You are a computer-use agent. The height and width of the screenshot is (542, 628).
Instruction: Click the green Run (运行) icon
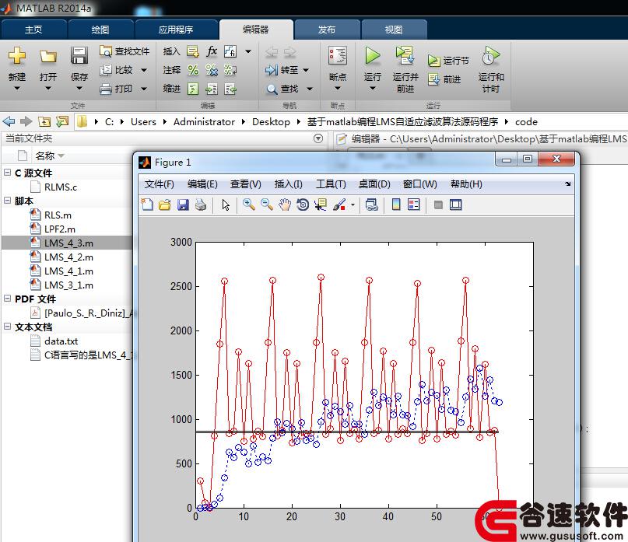tap(373, 55)
